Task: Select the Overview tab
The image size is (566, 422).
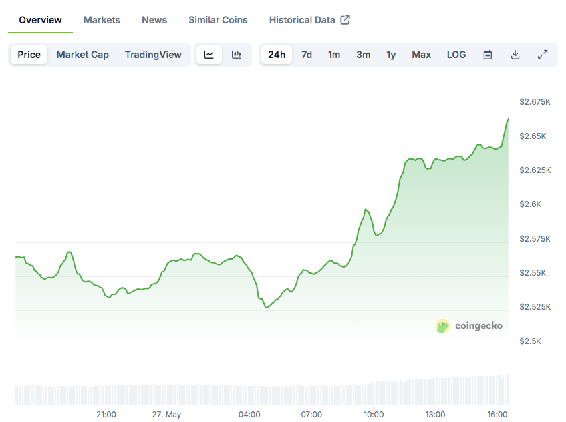Action: [x=40, y=20]
